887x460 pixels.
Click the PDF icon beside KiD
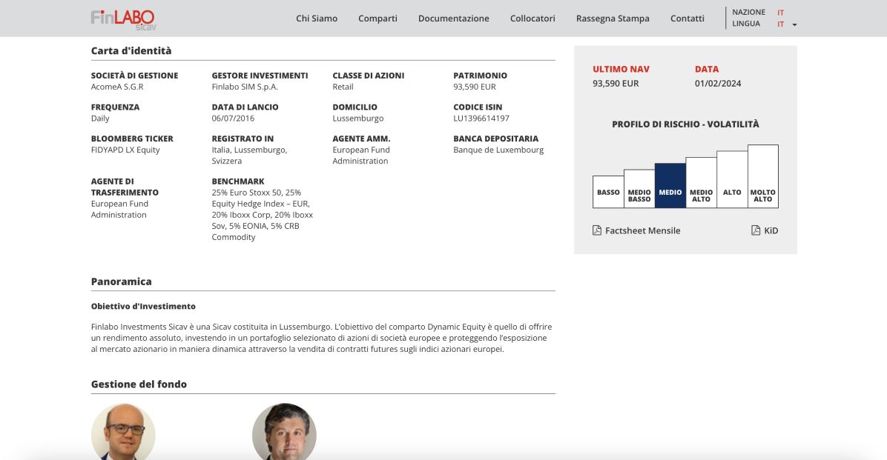pos(756,230)
